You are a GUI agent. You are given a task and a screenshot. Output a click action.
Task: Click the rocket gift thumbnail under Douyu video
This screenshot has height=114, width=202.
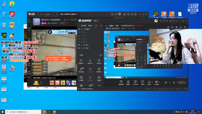point(68,83)
